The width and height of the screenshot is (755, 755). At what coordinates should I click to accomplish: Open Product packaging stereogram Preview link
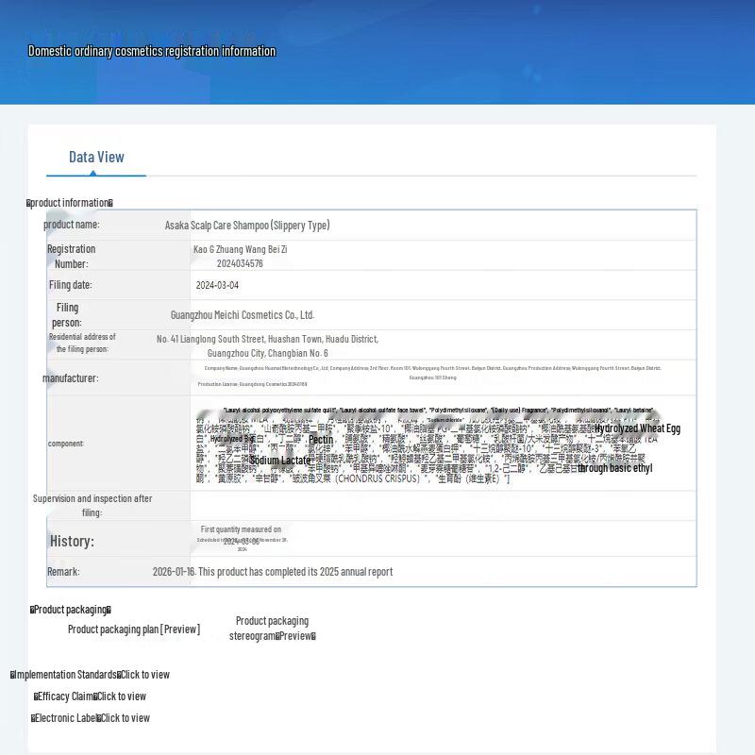273,629
